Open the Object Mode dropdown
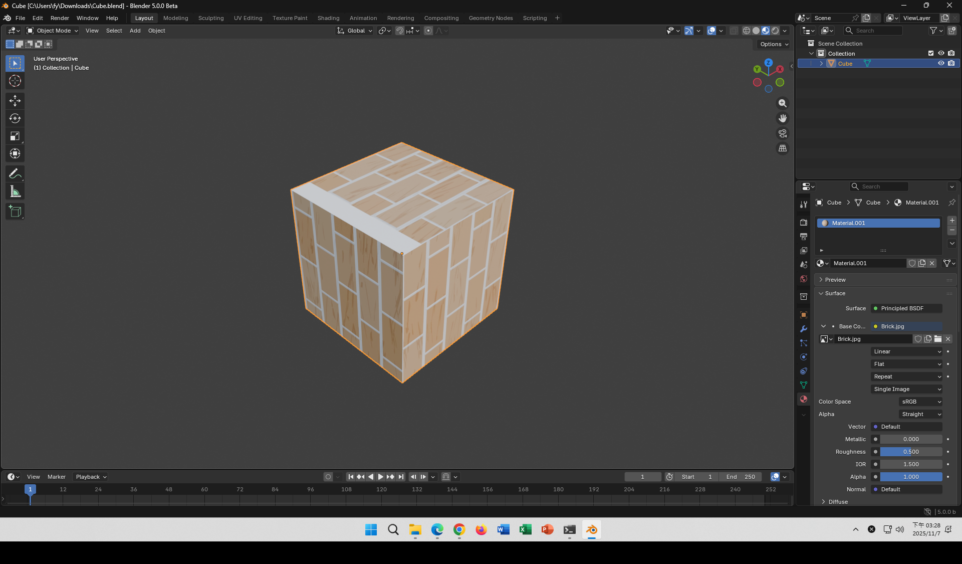This screenshot has width=962, height=564. click(53, 31)
